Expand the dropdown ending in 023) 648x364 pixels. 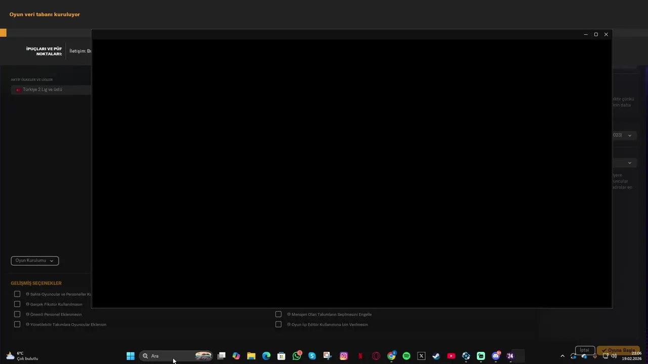[x=625, y=135]
